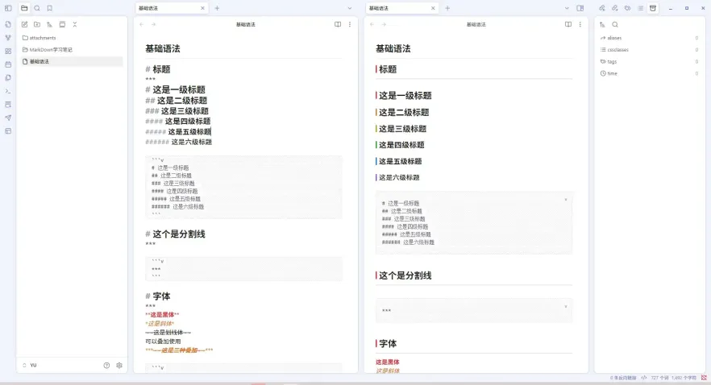Image resolution: width=711 pixels, height=385 pixels.
Task: Open tab list dropdown of right pane
Action: (567, 8)
